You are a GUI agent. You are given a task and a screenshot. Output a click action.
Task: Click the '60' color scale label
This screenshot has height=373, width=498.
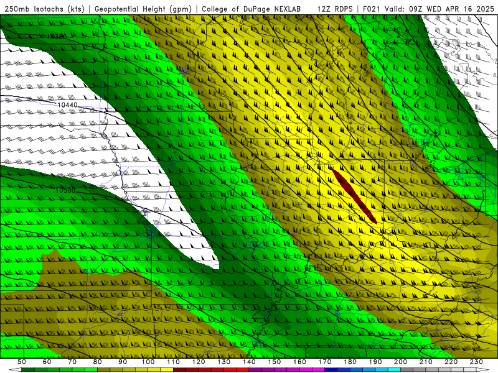pyautogui.click(x=47, y=362)
